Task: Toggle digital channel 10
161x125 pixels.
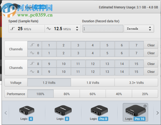Action: tap(63, 64)
